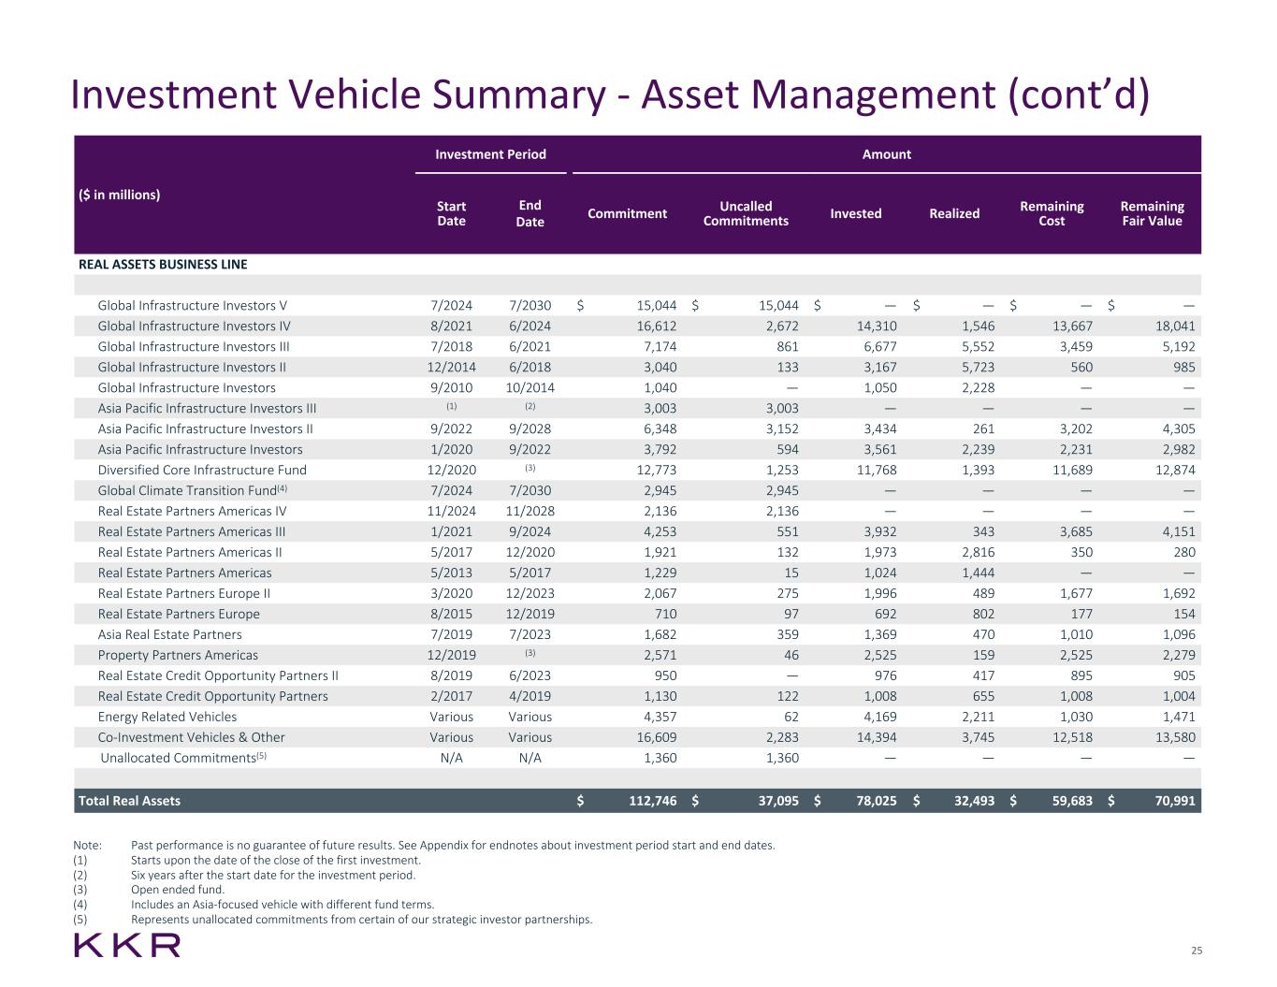Select invested value 11,768 for Diversified Core
1277x987 pixels.
(877, 470)
